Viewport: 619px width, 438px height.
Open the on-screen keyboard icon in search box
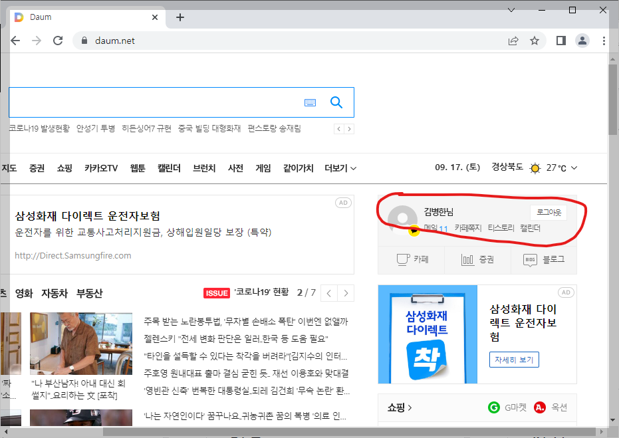(310, 102)
